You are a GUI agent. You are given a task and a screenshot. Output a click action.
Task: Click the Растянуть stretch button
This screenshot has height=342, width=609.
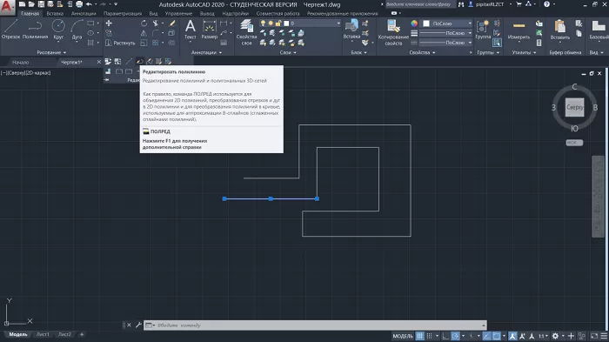[x=120, y=43]
